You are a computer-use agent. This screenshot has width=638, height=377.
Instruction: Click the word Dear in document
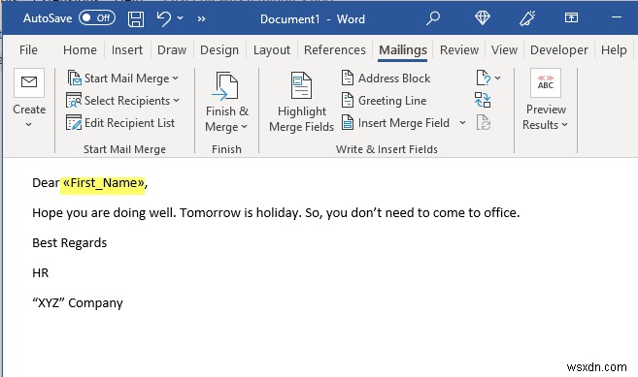[46, 183]
